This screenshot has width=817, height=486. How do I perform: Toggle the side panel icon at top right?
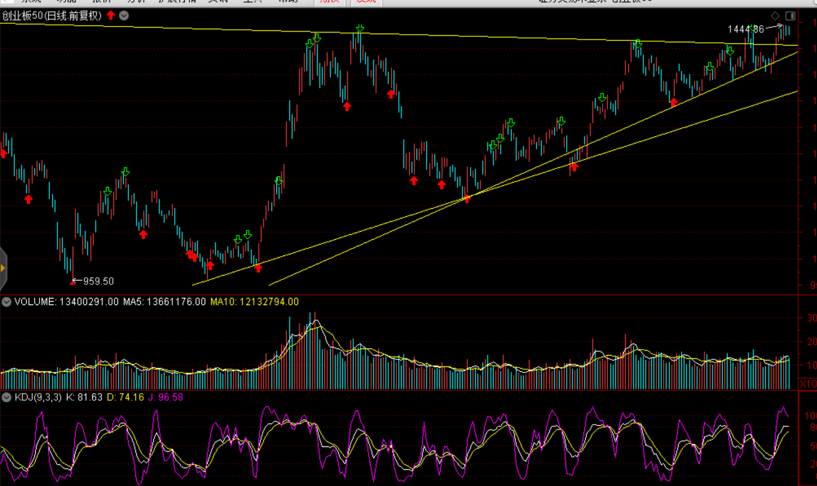790,16
